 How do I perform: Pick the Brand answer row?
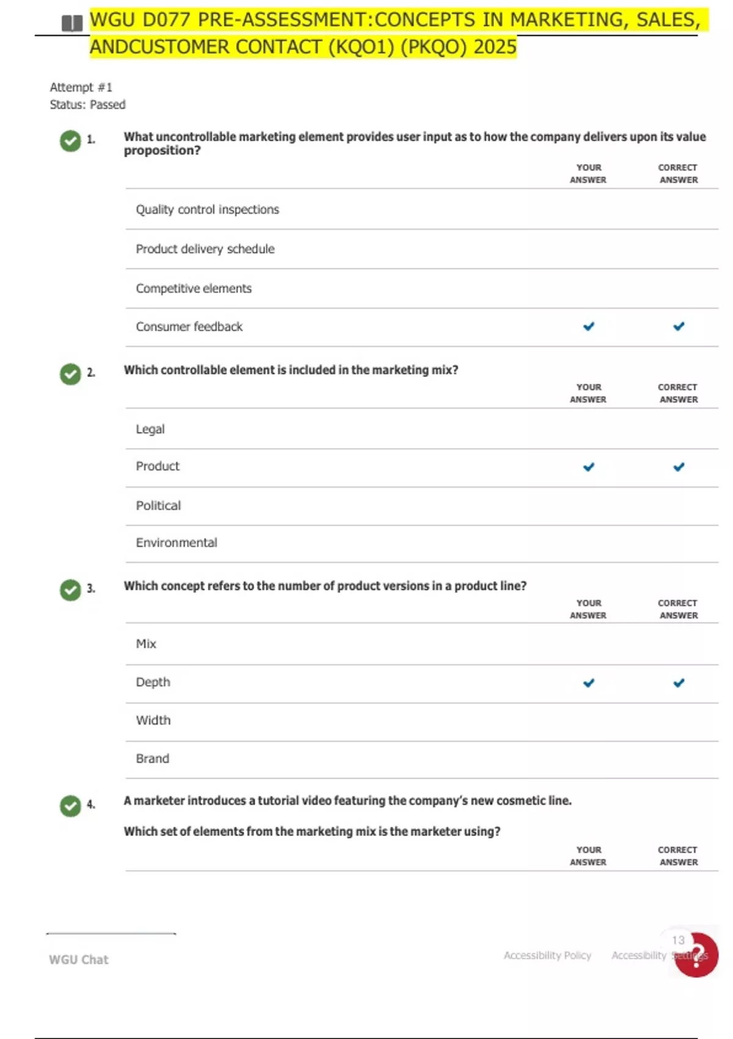[153, 758]
